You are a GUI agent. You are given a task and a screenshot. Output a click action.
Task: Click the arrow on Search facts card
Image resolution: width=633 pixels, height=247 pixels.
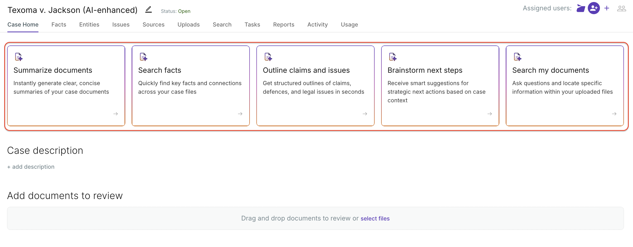coord(240,114)
